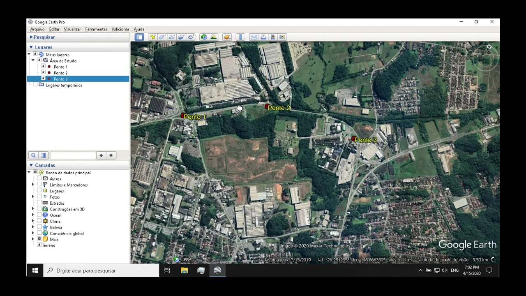The height and width of the screenshot is (296, 526).
Task: Open the Adicionar menu
Action: pos(120,29)
